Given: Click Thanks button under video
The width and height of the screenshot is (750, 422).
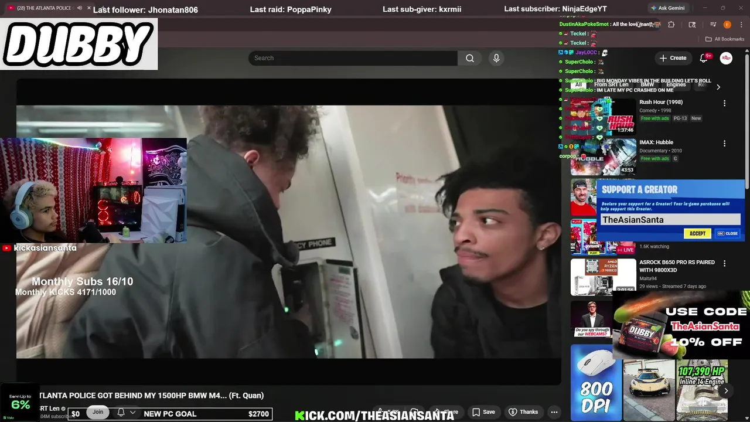Looking at the screenshot, I should [x=523, y=412].
